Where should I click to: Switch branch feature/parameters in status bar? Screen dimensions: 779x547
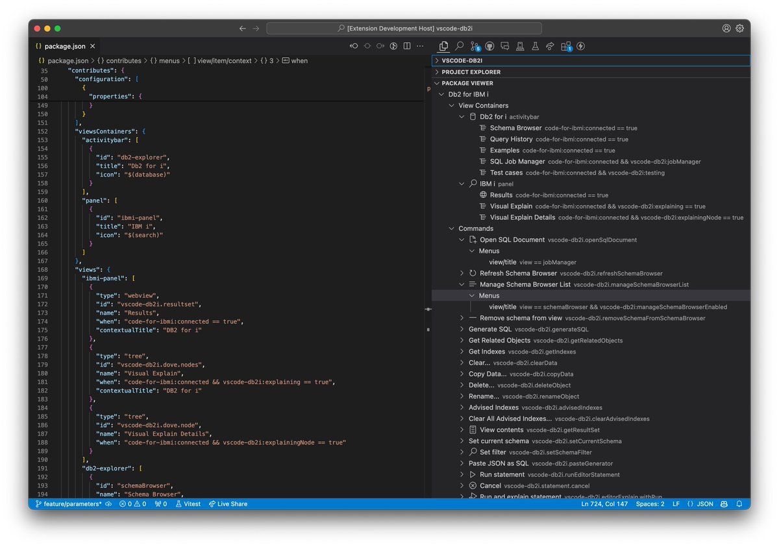coord(68,504)
